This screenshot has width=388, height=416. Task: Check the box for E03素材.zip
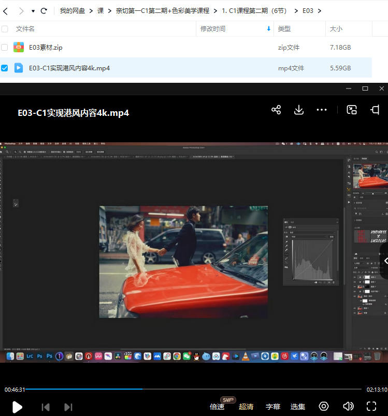[x=5, y=48]
